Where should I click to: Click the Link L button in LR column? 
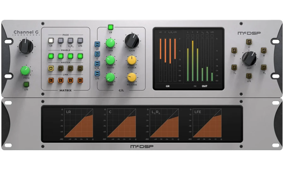tap(51, 80)
